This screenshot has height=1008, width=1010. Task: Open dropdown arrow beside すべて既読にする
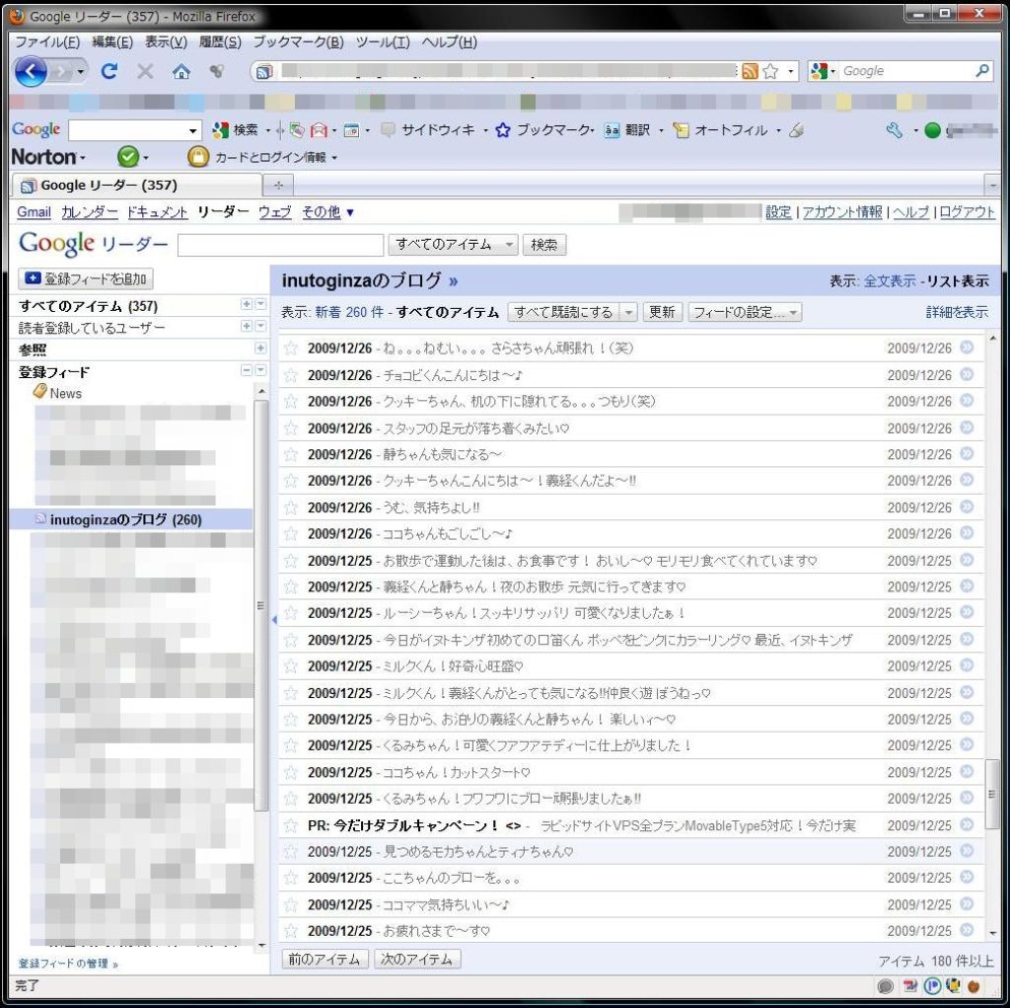(x=628, y=313)
